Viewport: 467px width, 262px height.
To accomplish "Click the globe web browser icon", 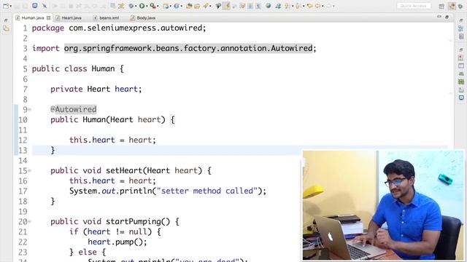I will pos(269,6).
